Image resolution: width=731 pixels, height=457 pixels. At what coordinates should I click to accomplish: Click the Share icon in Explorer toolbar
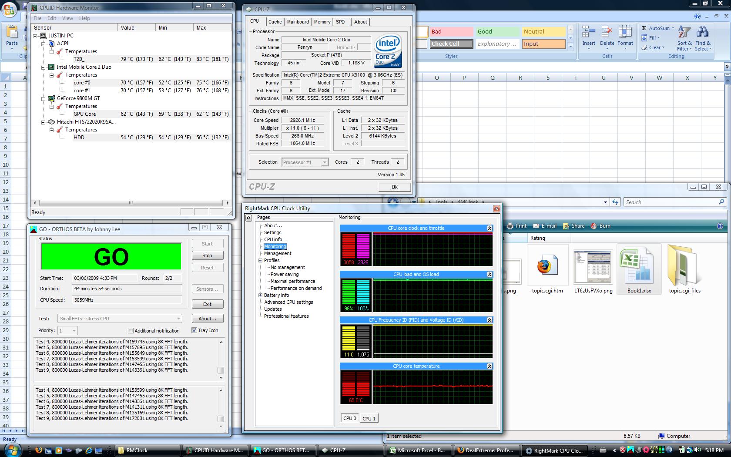pos(566,226)
